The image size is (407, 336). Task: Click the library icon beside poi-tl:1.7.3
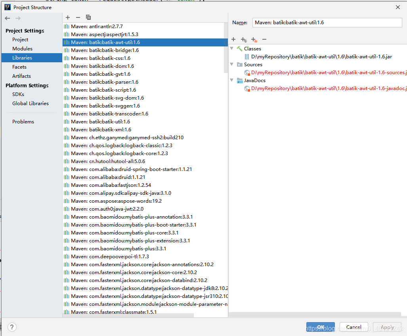(67, 257)
